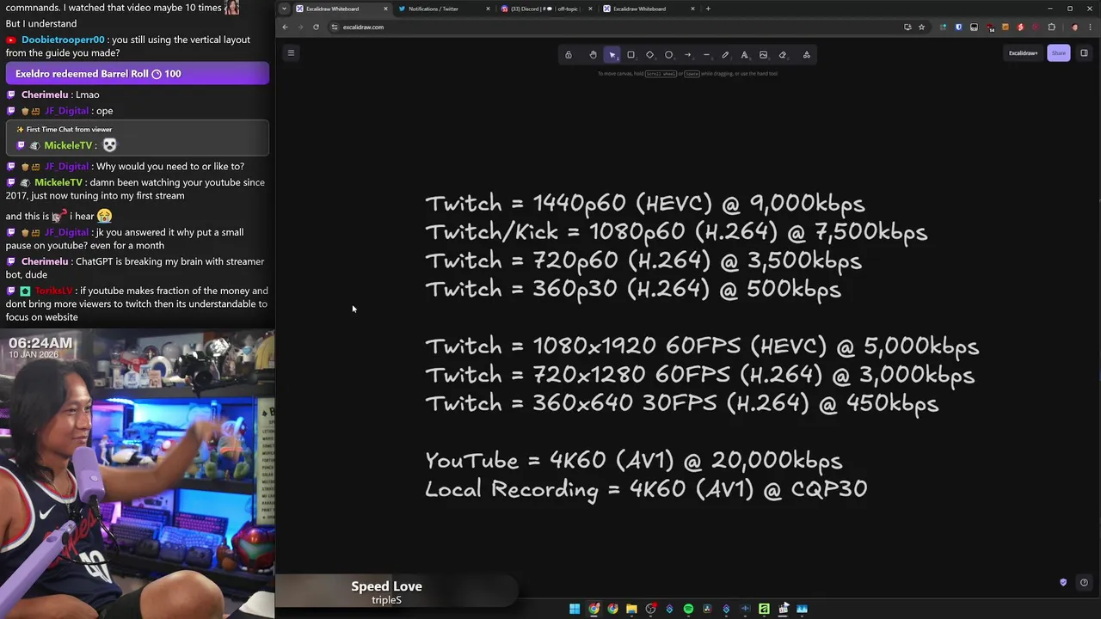Screen dimensions: 1101x619
Task: Click the MickeleTV first-time chat username
Action: 68,145
